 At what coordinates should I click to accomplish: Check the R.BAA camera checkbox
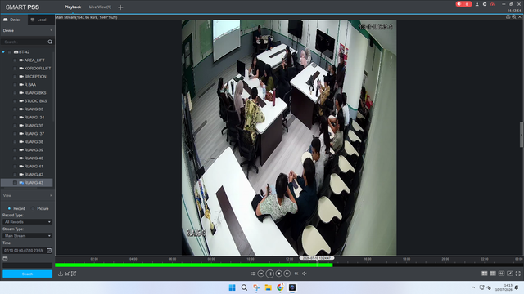(15, 85)
